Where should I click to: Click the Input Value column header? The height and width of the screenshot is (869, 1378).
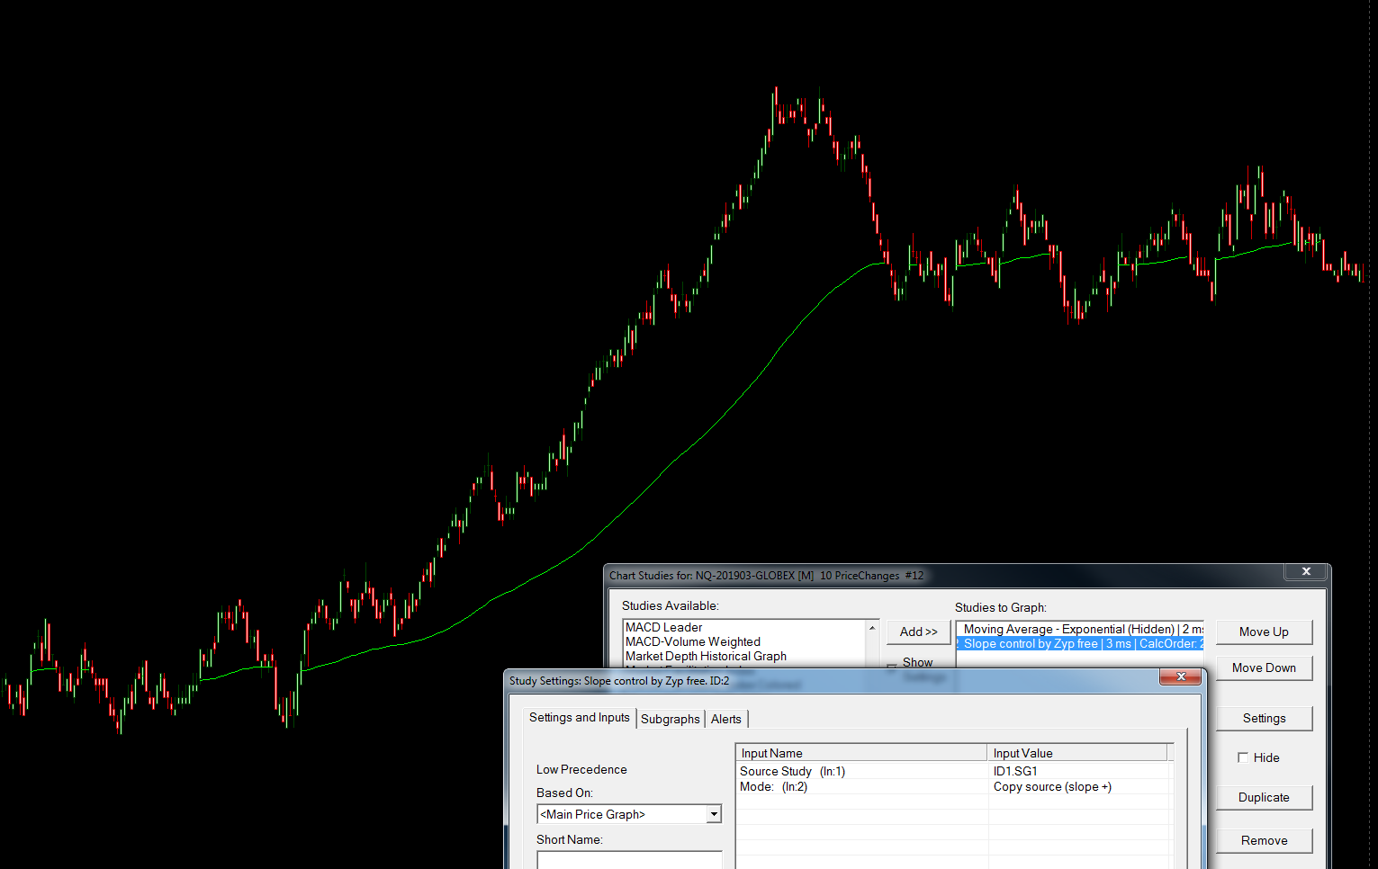pos(1077,753)
